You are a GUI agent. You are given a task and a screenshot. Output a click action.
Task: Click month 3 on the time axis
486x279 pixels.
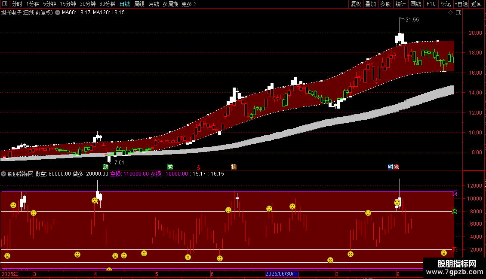coord(34,274)
